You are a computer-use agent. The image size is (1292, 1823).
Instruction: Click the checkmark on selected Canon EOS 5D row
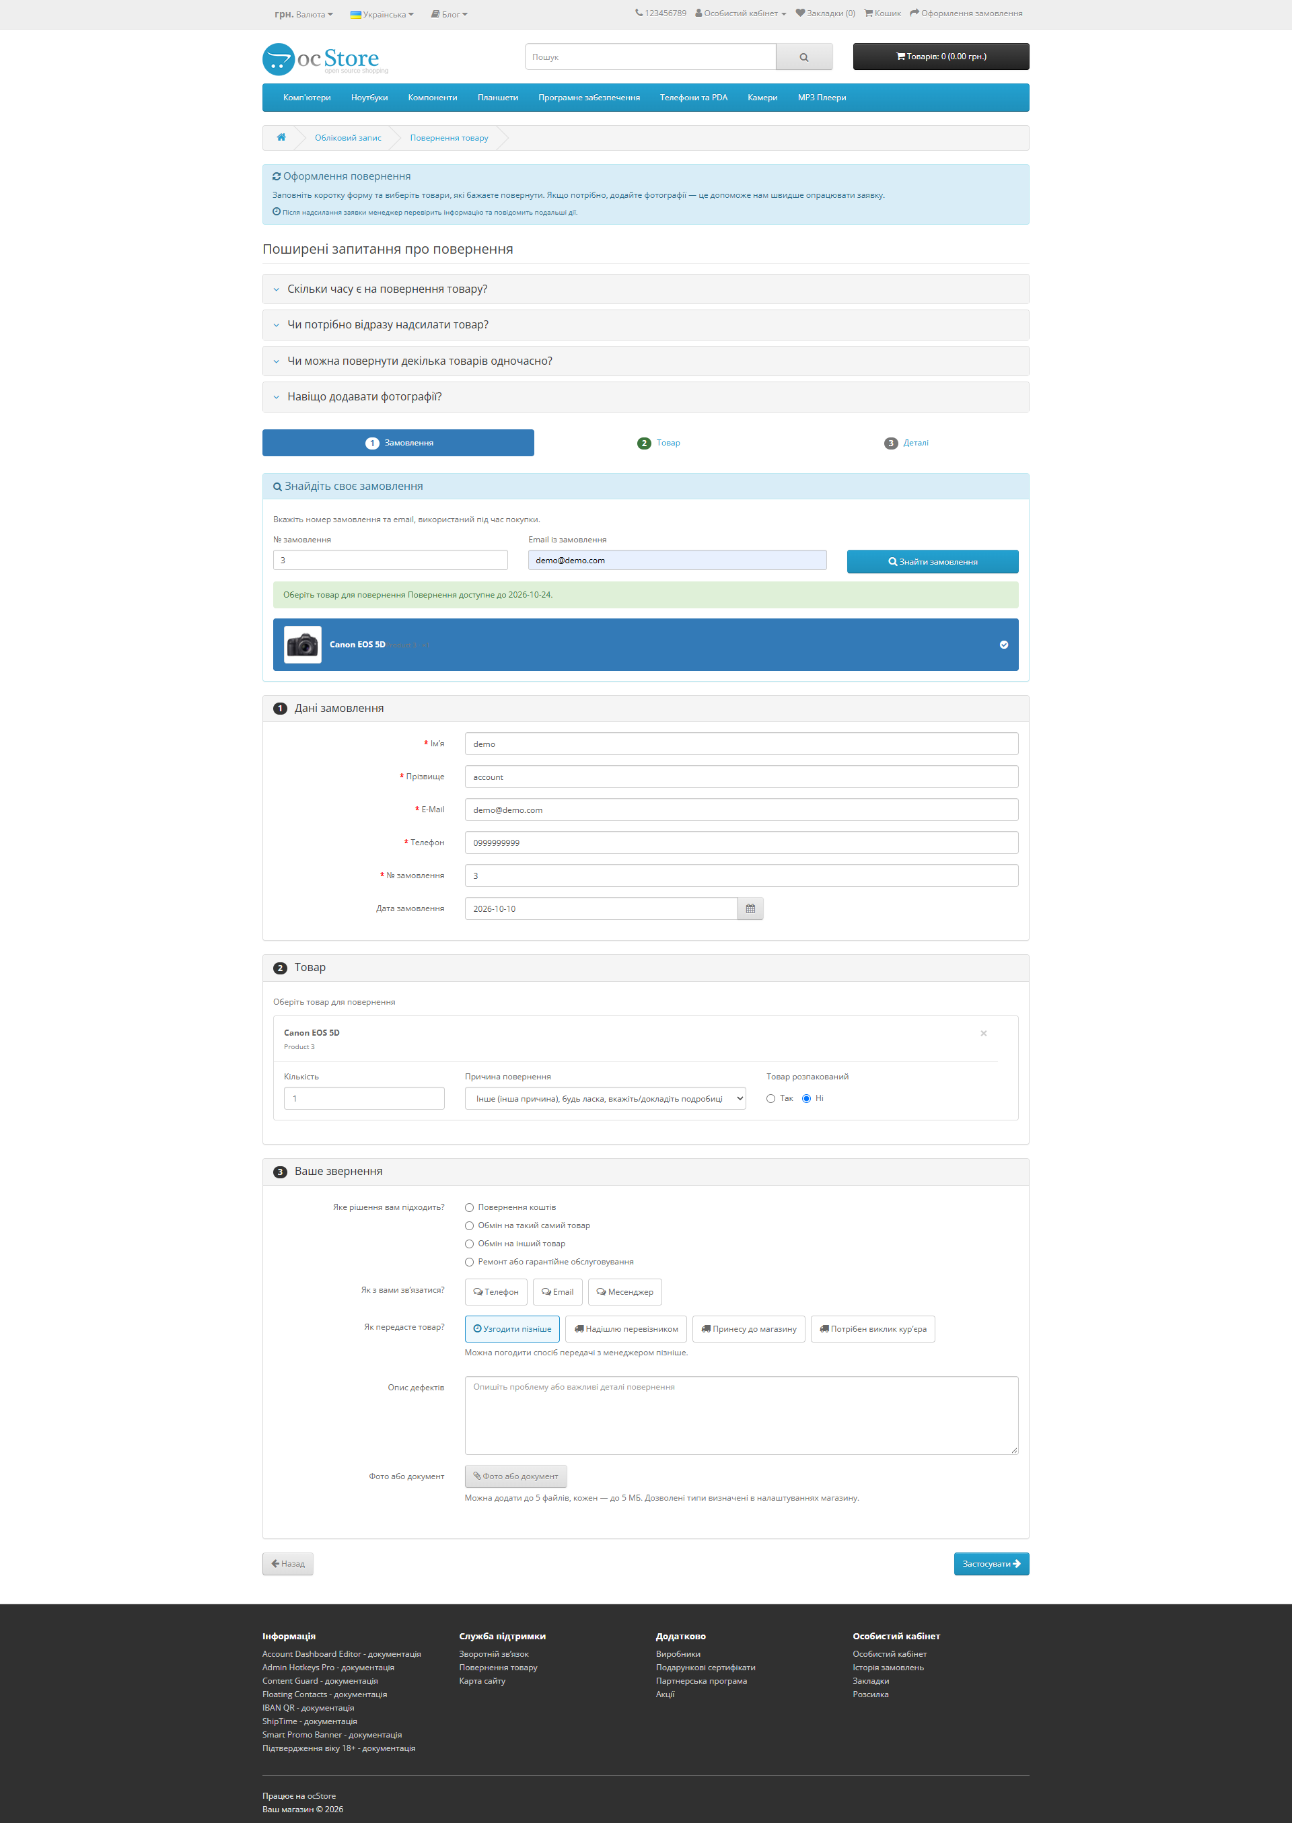point(1003,645)
